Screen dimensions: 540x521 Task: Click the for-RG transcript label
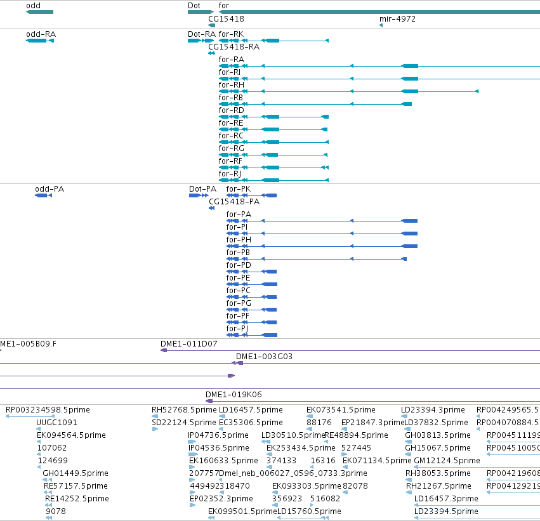point(231,148)
